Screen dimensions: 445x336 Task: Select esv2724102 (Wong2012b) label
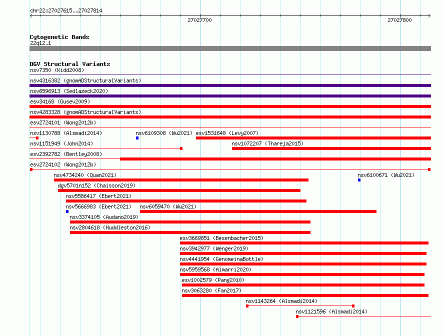point(63,164)
